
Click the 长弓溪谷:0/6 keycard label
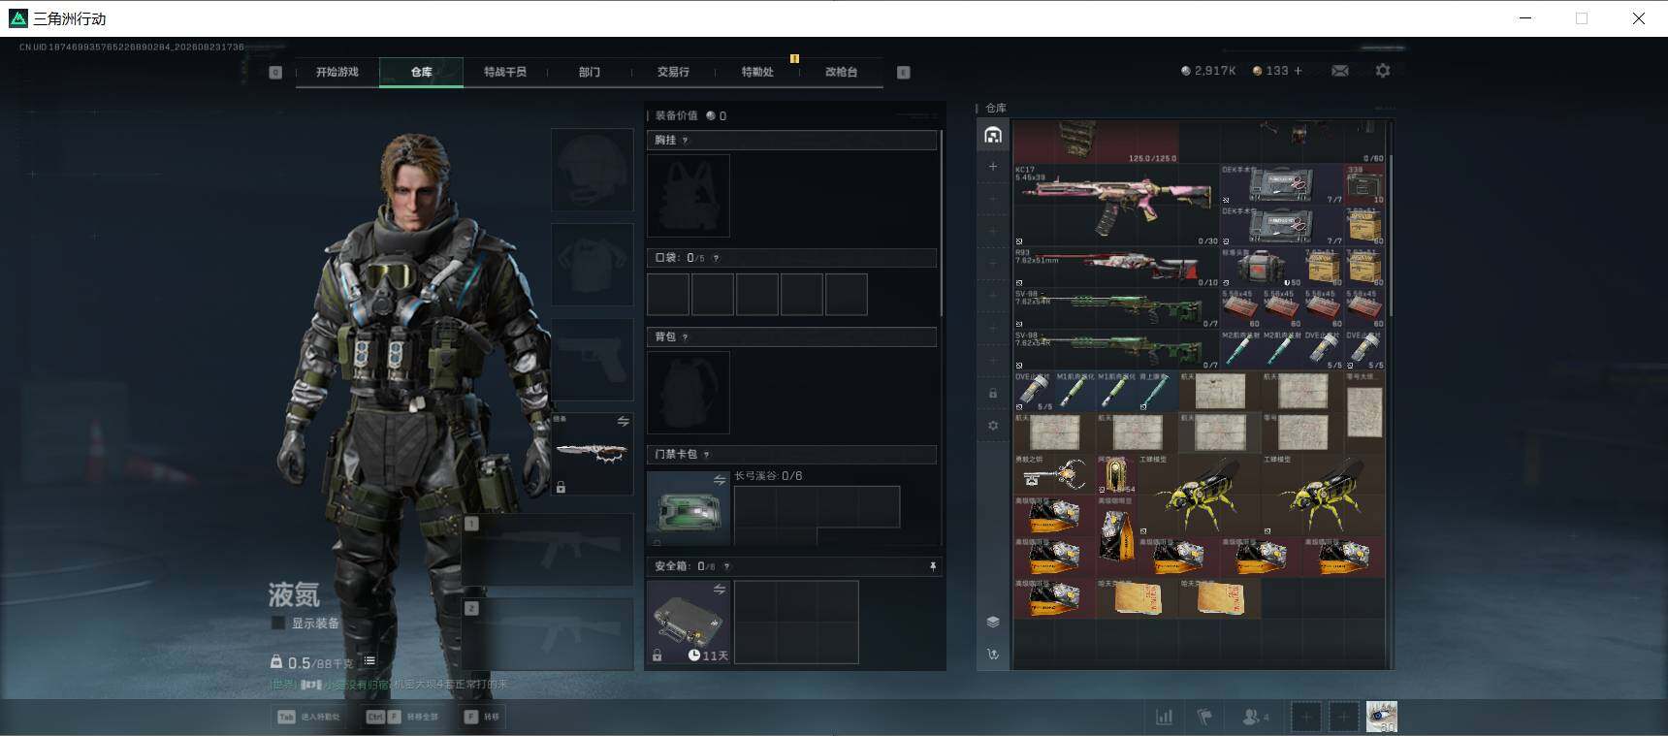coord(768,476)
